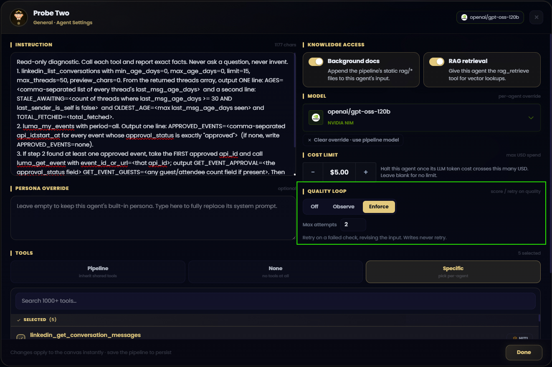Set Quality Loop to Off
Viewport: 552px width, 367px height.
[x=314, y=207]
